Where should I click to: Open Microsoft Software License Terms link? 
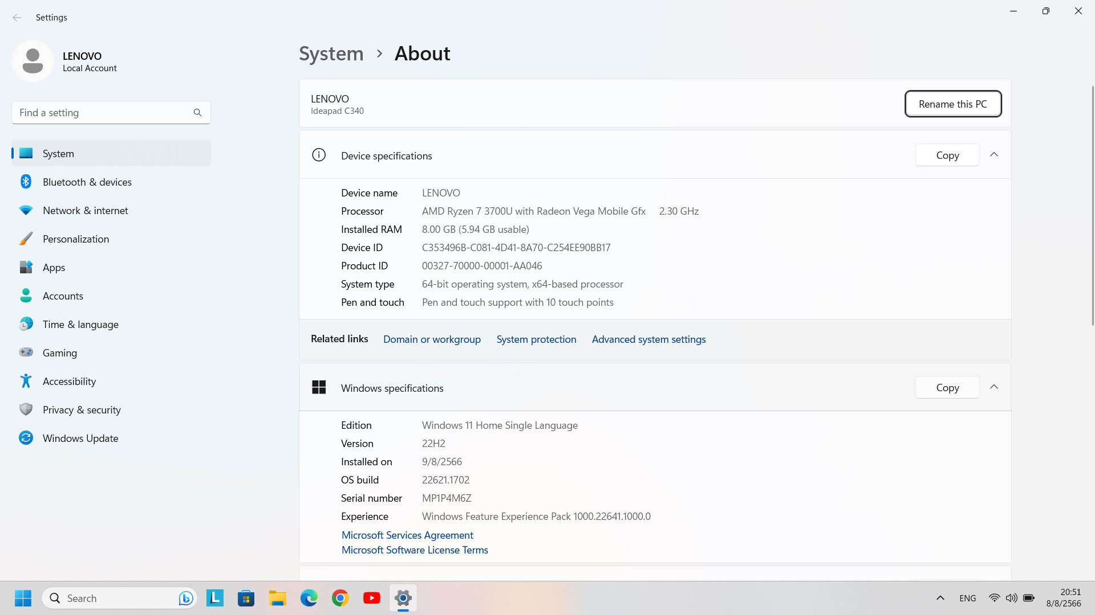coord(415,550)
